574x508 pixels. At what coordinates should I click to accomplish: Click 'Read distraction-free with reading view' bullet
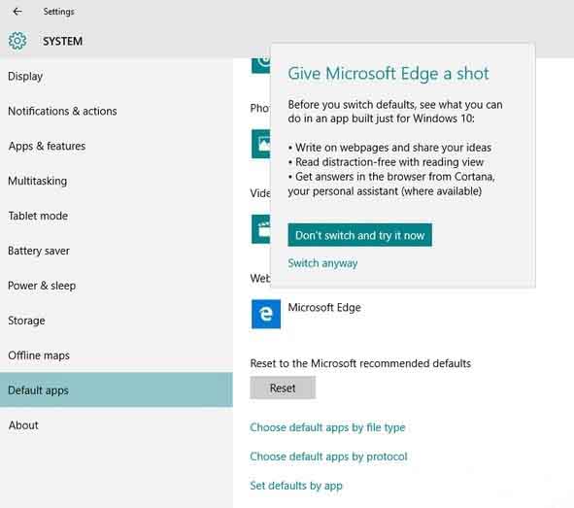tap(386, 162)
